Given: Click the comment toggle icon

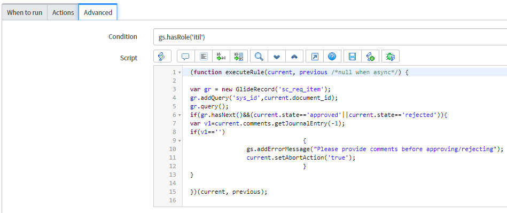Looking at the screenshot, I should coord(185,56).
